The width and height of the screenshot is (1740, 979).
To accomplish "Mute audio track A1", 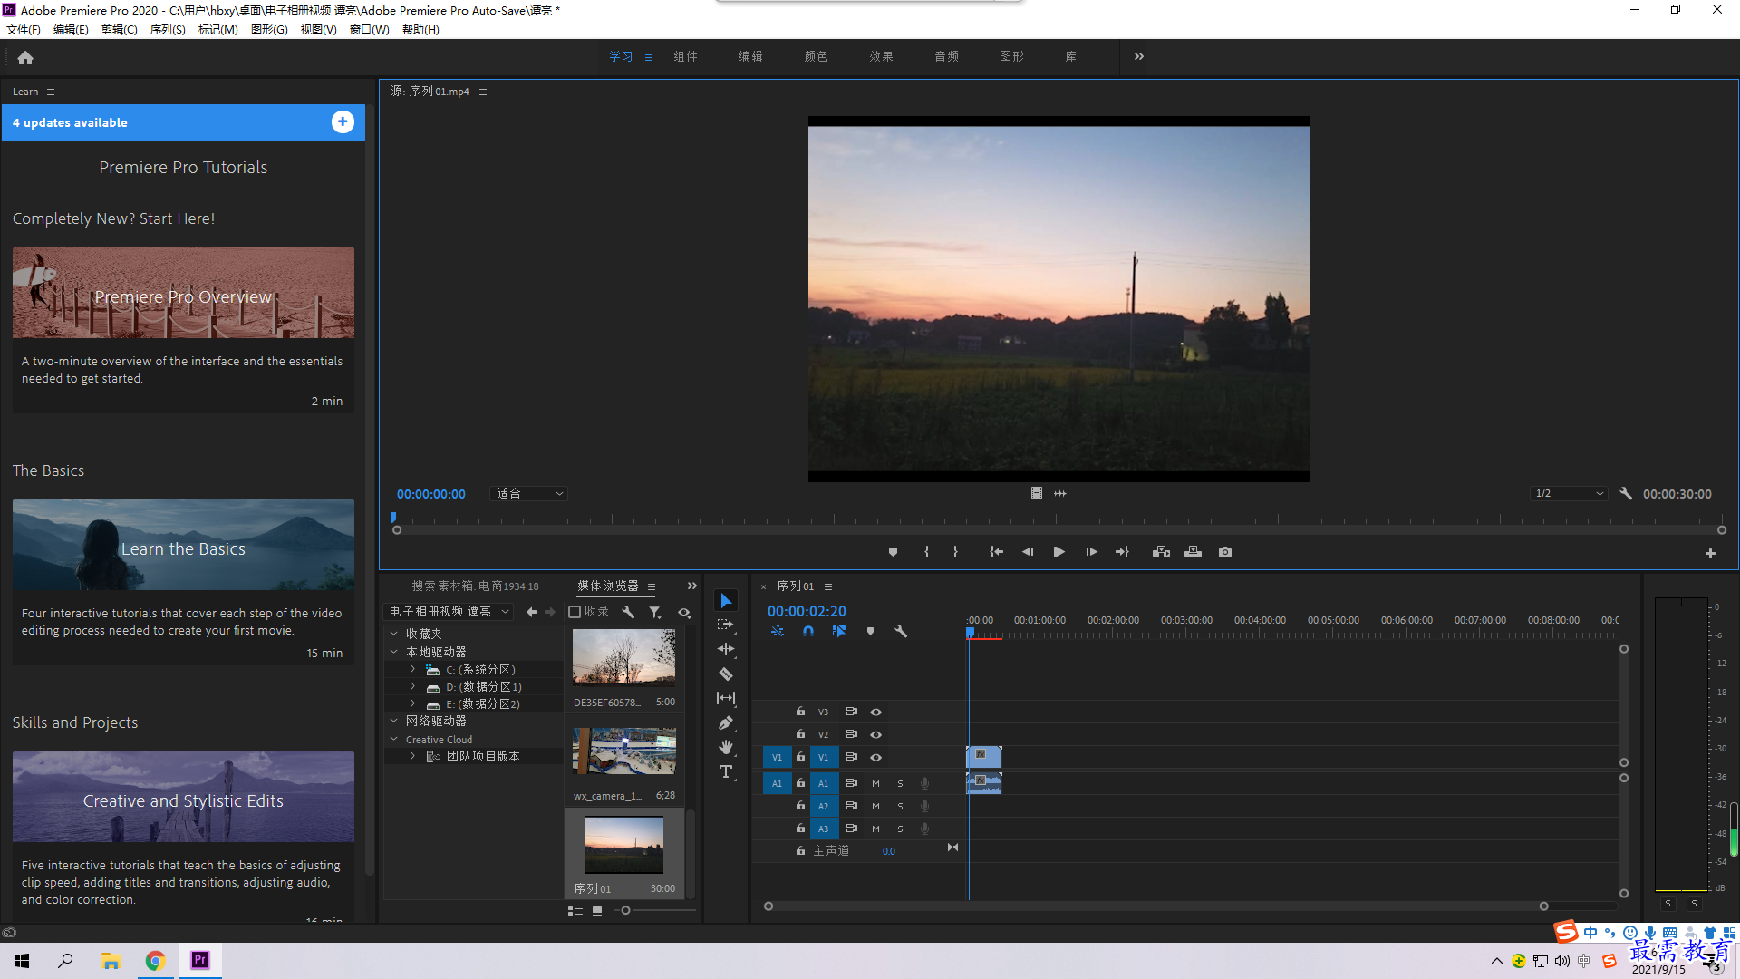I will pyautogui.click(x=875, y=783).
